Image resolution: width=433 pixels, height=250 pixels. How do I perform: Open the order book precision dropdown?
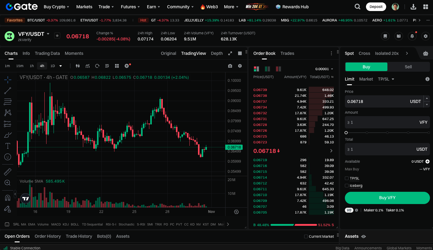click(324, 69)
